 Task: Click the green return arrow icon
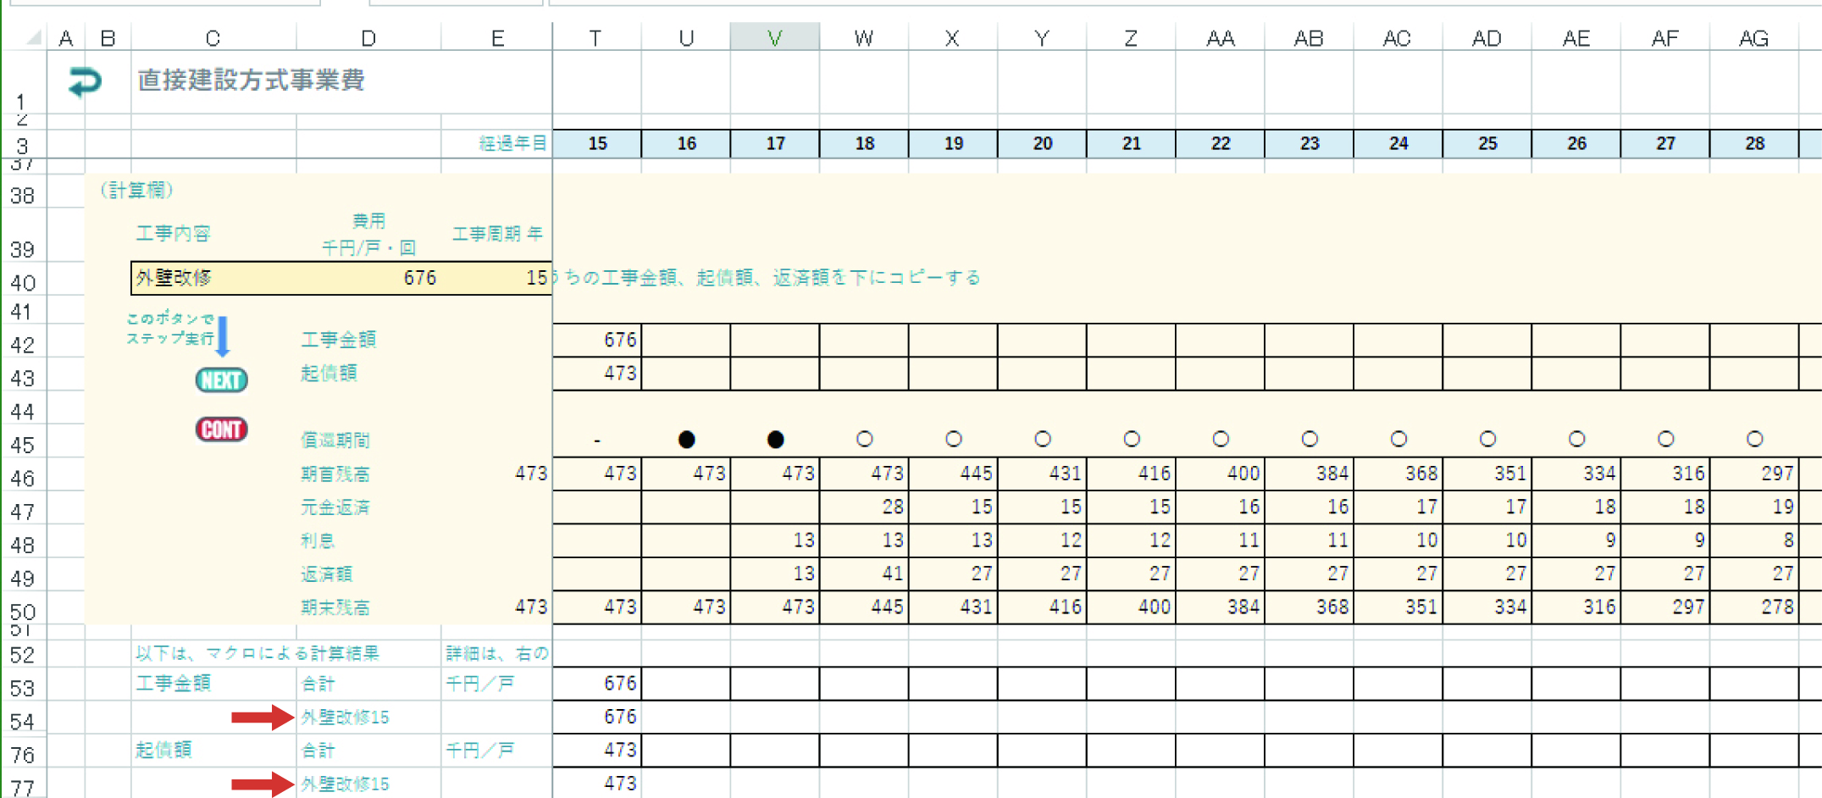84,82
